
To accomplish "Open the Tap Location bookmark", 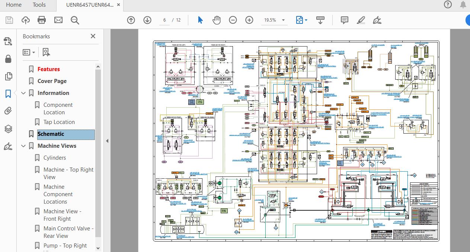I will 59,122.
